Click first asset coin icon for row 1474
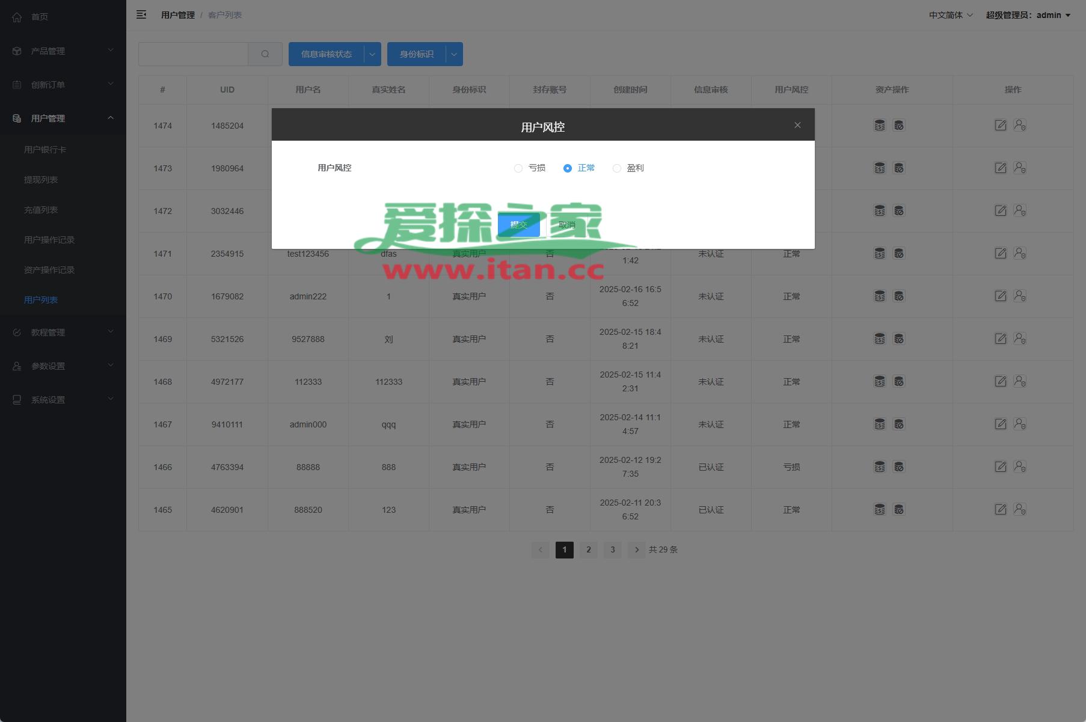 click(879, 126)
